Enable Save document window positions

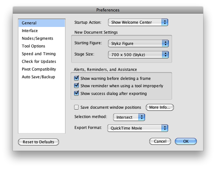(x=76, y=107)
